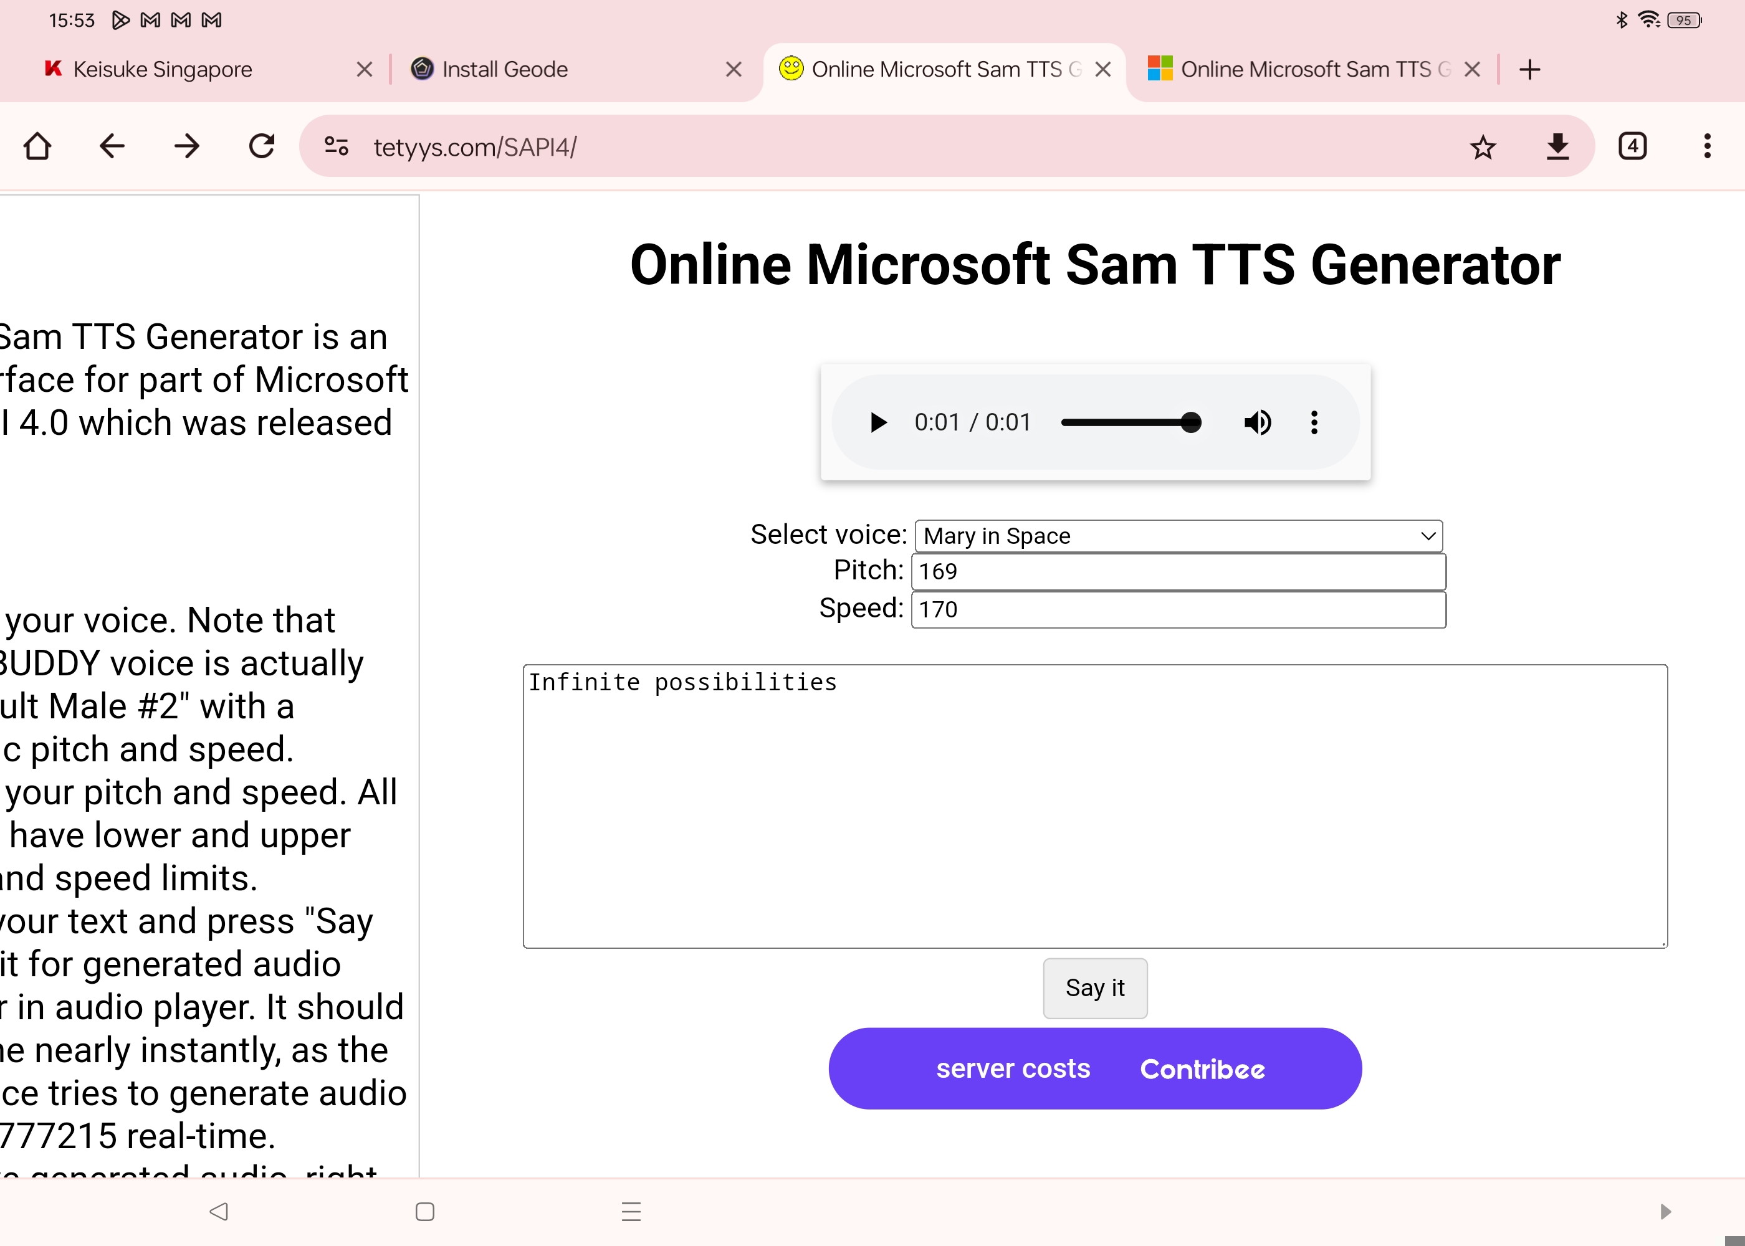This screenshot has width=1745, height=1246.
Task: Reload the current page
Action: (262, 146)
